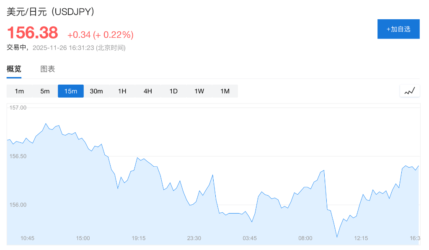429x250 pixels.
Task: Select the 1m interval button
Action: 19,91
